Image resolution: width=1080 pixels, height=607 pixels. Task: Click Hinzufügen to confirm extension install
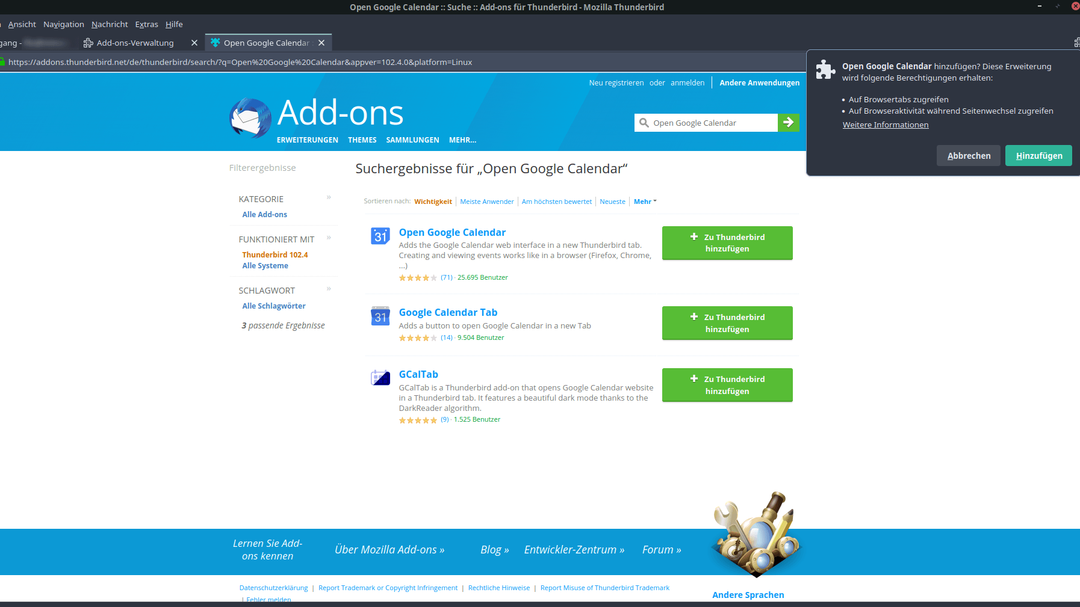[x=1038, y=156]
